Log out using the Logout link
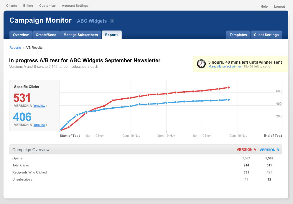This screenshot has width=293, height=204. (279, 6)
